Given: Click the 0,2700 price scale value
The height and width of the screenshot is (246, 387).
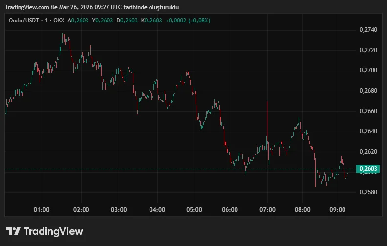Looking at the screenshot, I should (x=367, y=71).
